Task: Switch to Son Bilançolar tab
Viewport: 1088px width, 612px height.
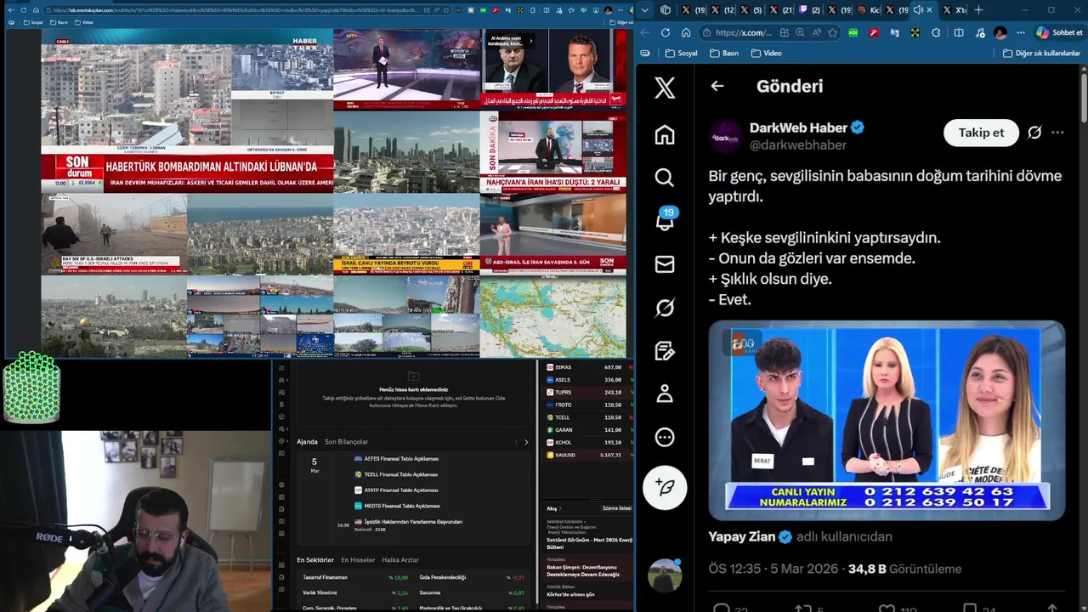Action: pos(346,442)
